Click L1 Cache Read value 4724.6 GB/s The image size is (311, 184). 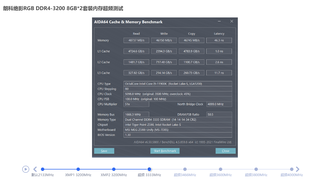tap(136, 51)
